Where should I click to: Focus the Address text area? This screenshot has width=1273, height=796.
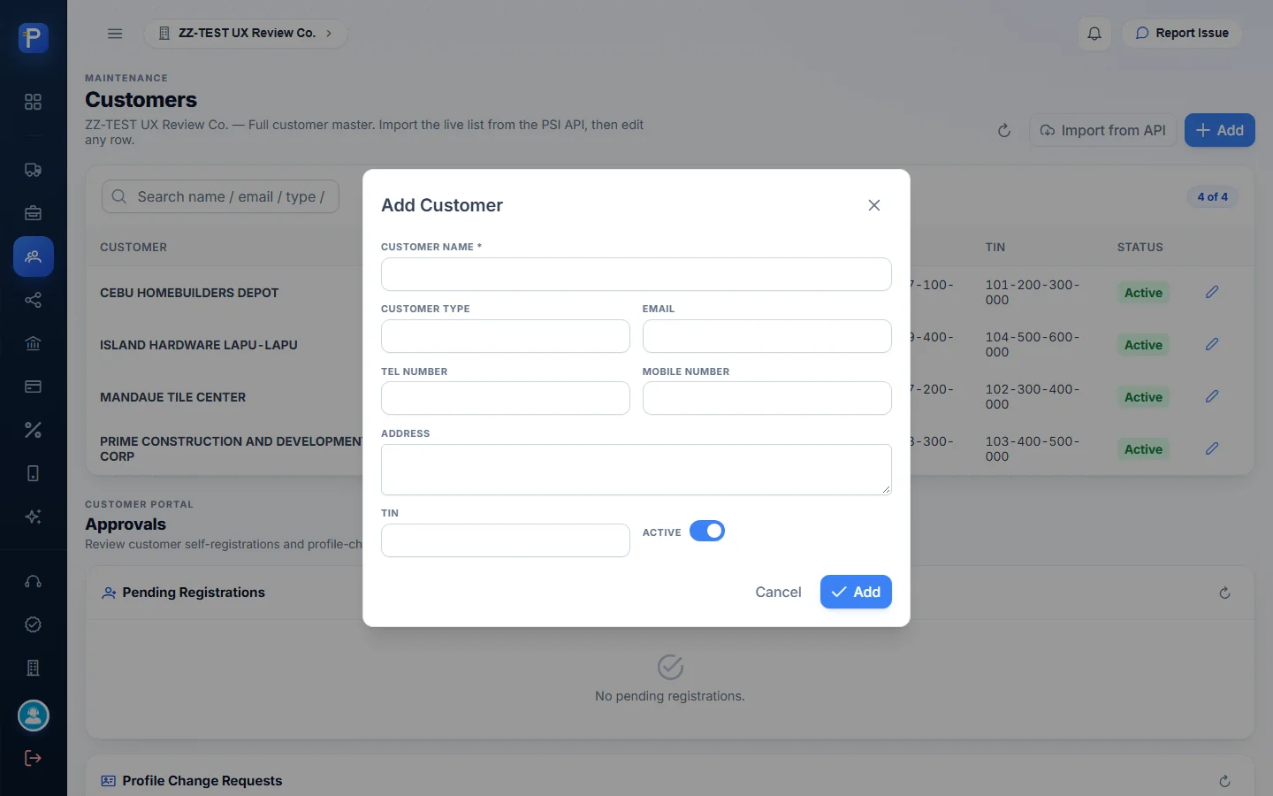click(636, 470)
